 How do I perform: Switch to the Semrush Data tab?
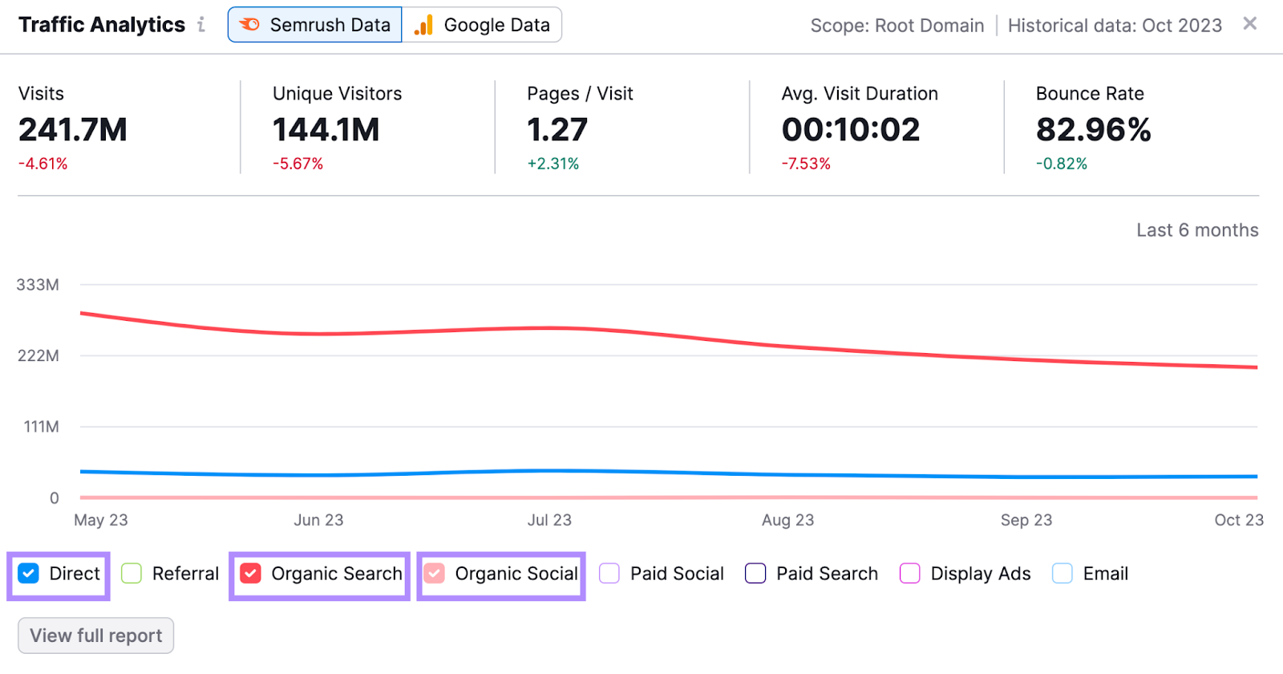(315, 25)
